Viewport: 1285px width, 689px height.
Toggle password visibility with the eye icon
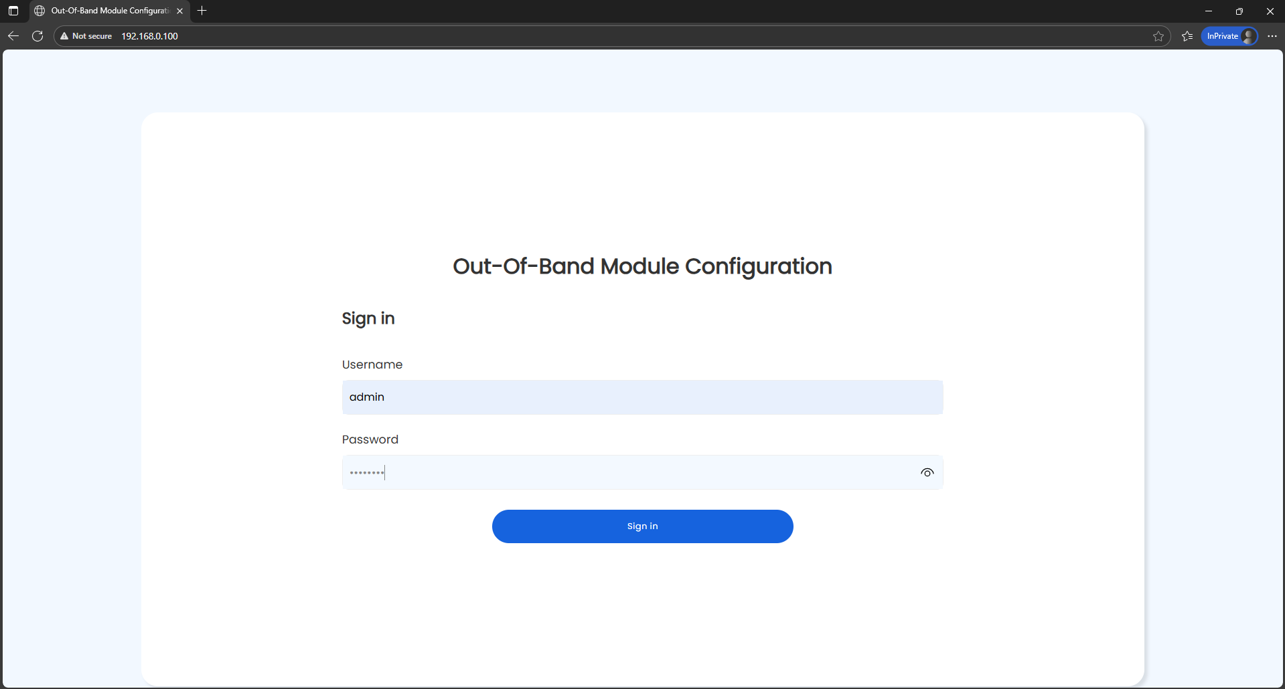click(927, 472)
